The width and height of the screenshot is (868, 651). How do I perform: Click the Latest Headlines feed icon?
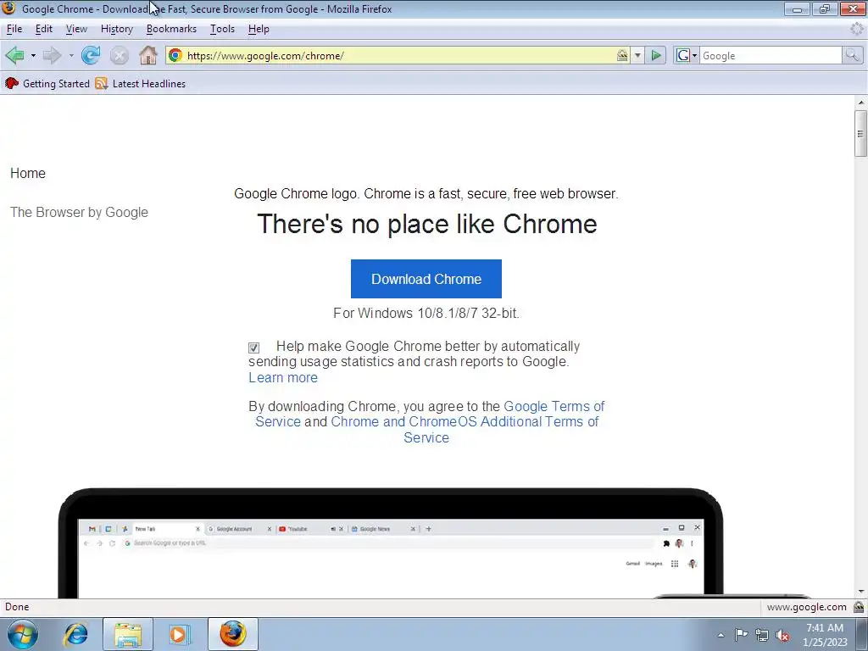102,84
